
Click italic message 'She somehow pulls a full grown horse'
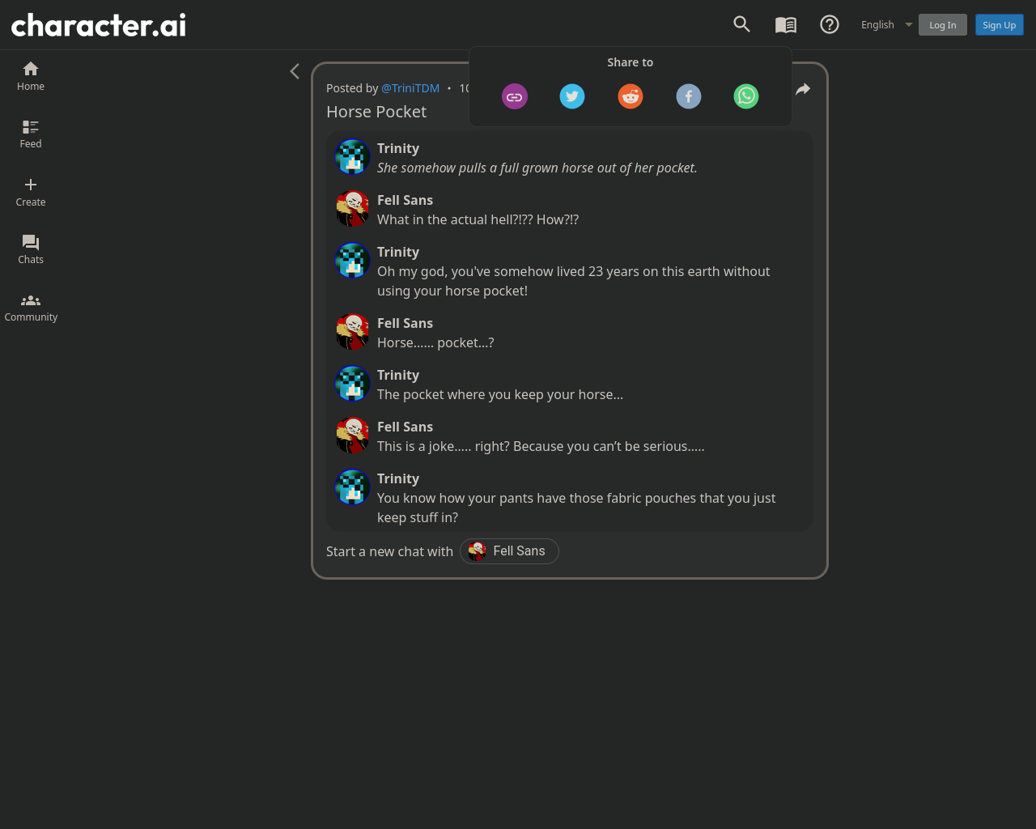click(537, 168)
